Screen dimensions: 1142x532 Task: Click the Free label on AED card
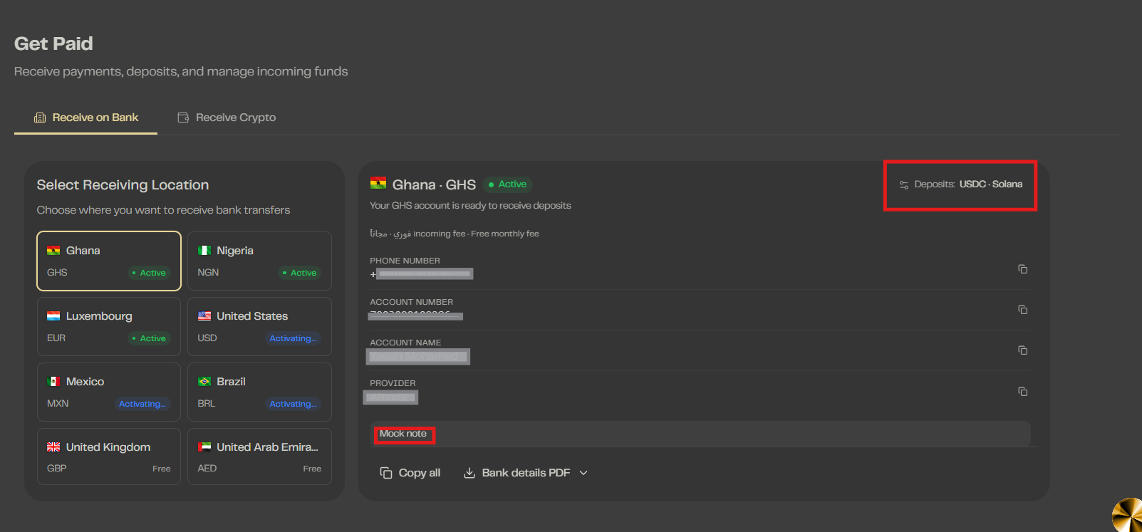coord(312,469)
